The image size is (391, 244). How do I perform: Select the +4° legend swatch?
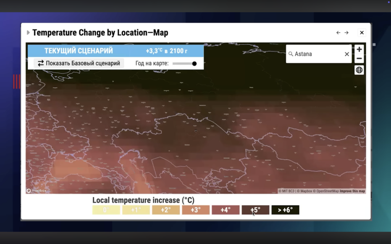(226, 210)
